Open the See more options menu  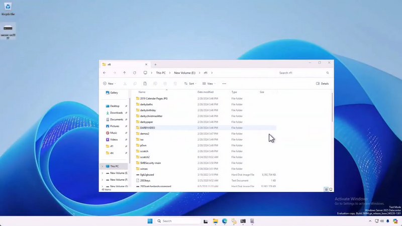click(224, 84)
